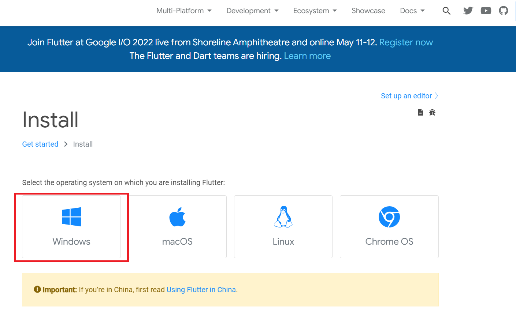Select the Apple macOS logo
Screen dimensions: 516x309
pos(177,217)
